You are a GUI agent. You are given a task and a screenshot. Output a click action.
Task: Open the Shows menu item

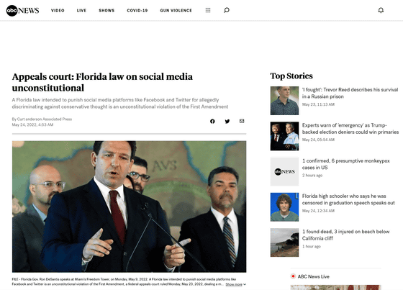coord(107,11)
